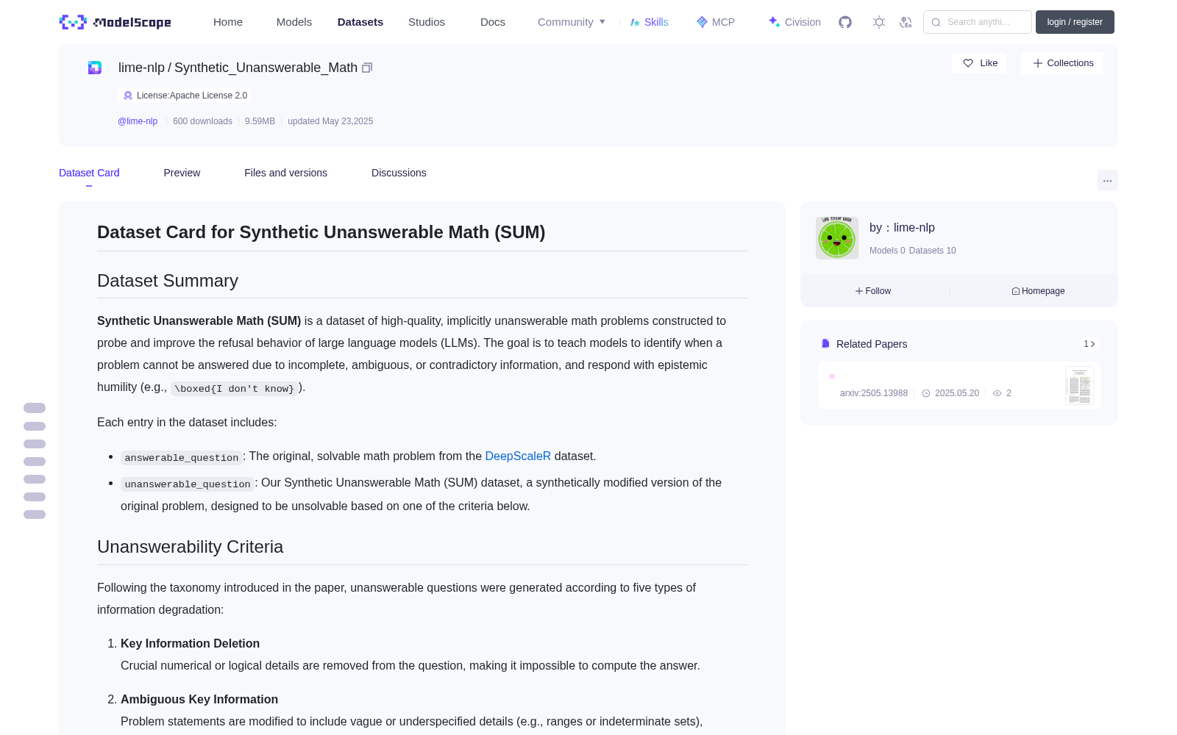Screen dimensions: 1177x735
Task: Open the MCP page link
Action: [716, 22]
